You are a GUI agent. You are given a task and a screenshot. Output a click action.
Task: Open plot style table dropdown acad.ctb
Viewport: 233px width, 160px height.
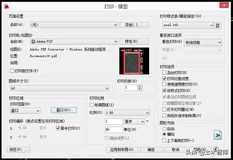tap(188, 25)
